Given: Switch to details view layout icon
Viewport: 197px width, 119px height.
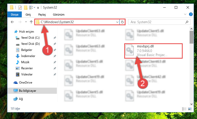Looking at the screenshot, I should tap(184, 109).
